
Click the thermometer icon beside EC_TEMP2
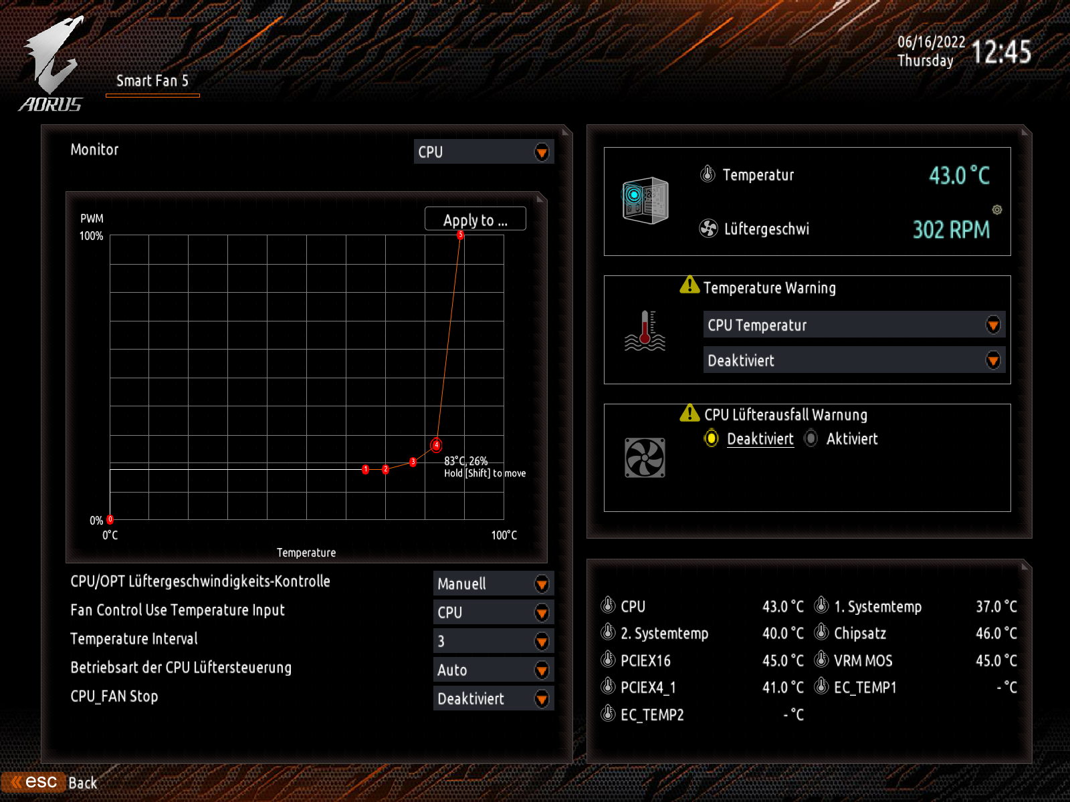[x=608, y=714]
